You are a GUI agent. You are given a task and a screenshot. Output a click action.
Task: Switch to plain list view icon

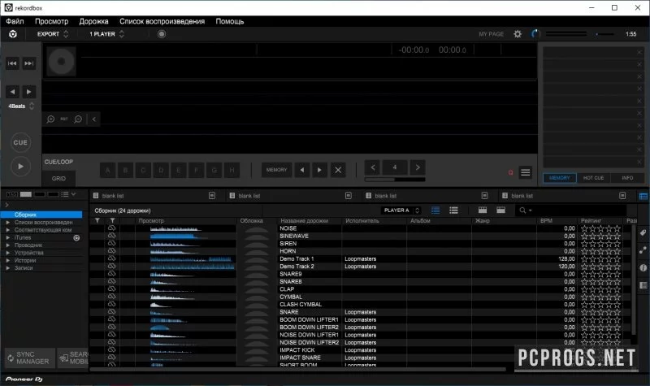coord(453,210)
